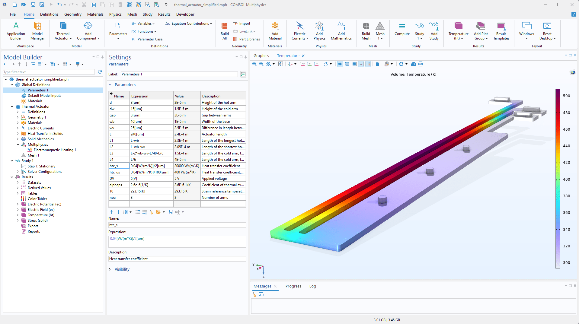Select the Electromagnetic Heating 1 node

click(55, 150)
